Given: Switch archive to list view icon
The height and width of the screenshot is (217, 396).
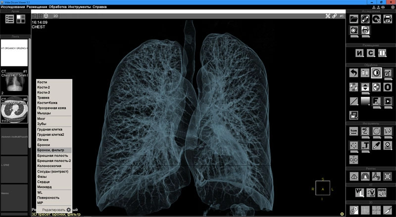Looking at the screenshot, I should click(10, 19).
